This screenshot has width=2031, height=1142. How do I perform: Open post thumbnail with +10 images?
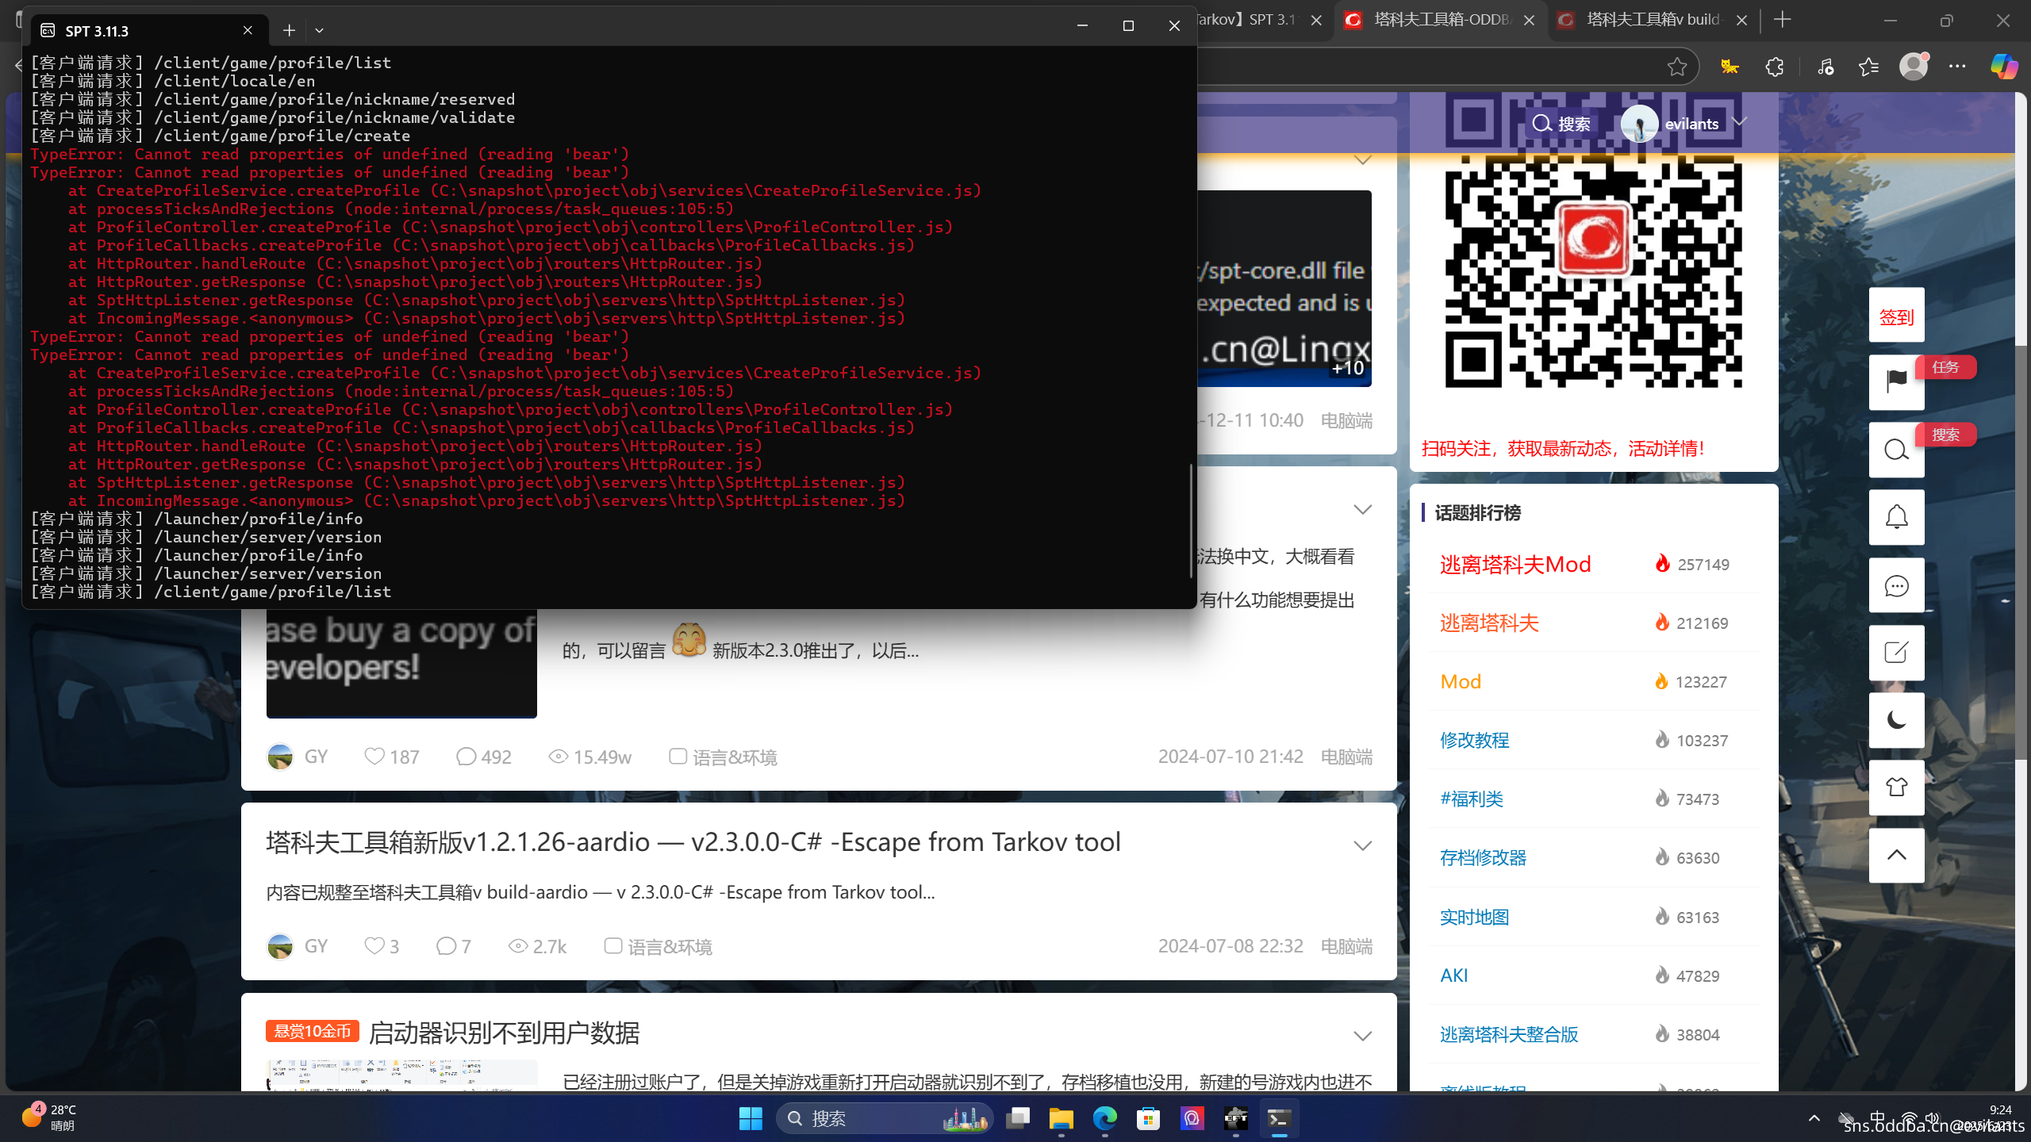[1285, 289]
